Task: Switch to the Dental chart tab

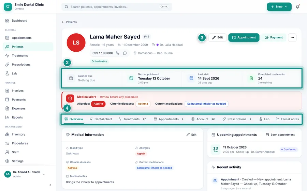Action: point(101,119)
